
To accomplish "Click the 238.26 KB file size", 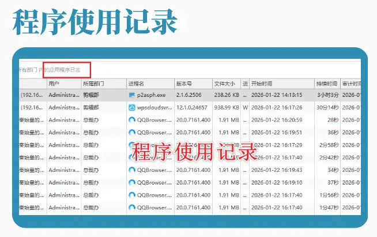I will click(227, 95).
